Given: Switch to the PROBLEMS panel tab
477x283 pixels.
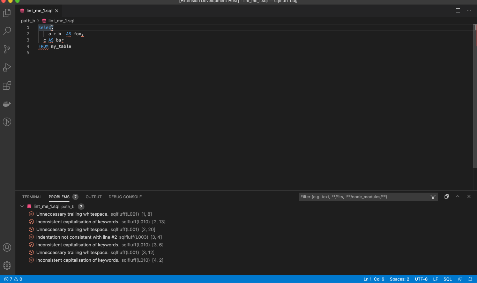Looking at the screenshot, I should pyautogui.click(x=59, y=197).
